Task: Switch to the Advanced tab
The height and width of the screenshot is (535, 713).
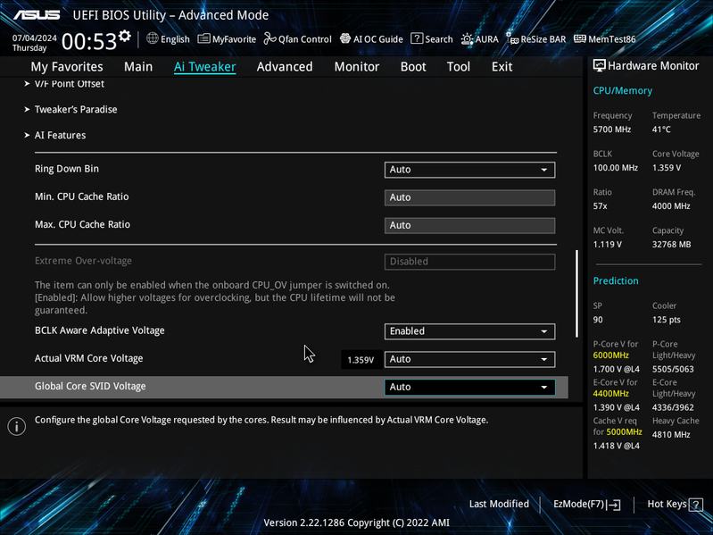Action: (285, 67)
